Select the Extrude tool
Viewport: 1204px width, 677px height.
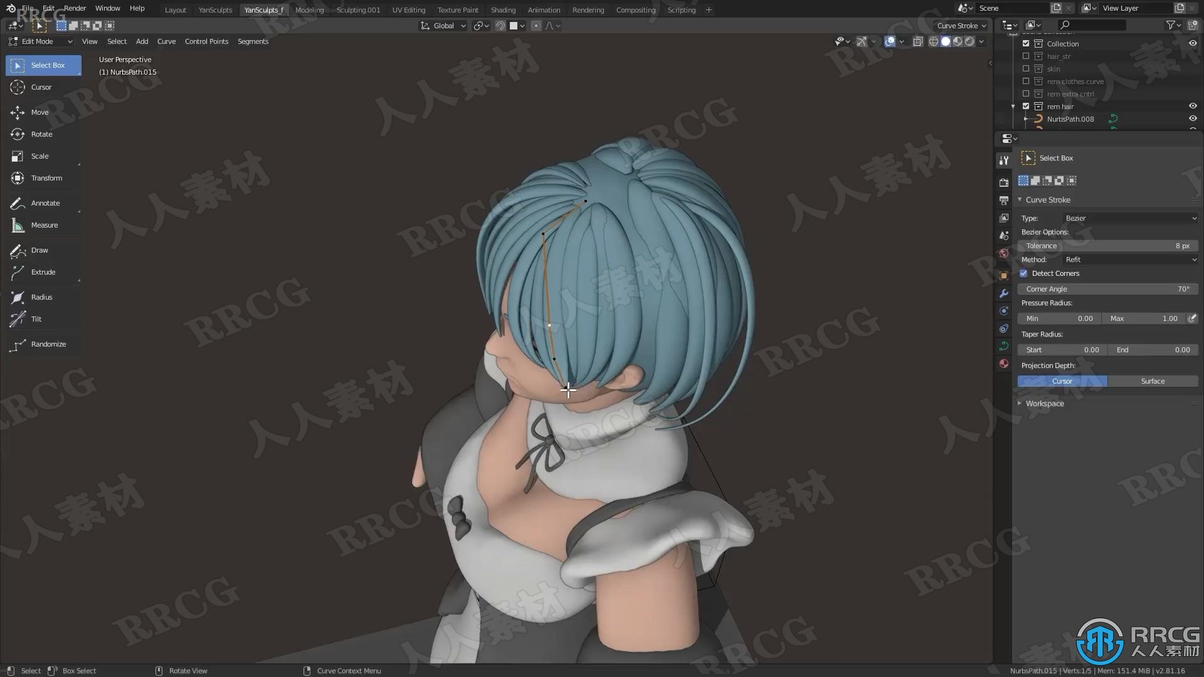(43, 272)
